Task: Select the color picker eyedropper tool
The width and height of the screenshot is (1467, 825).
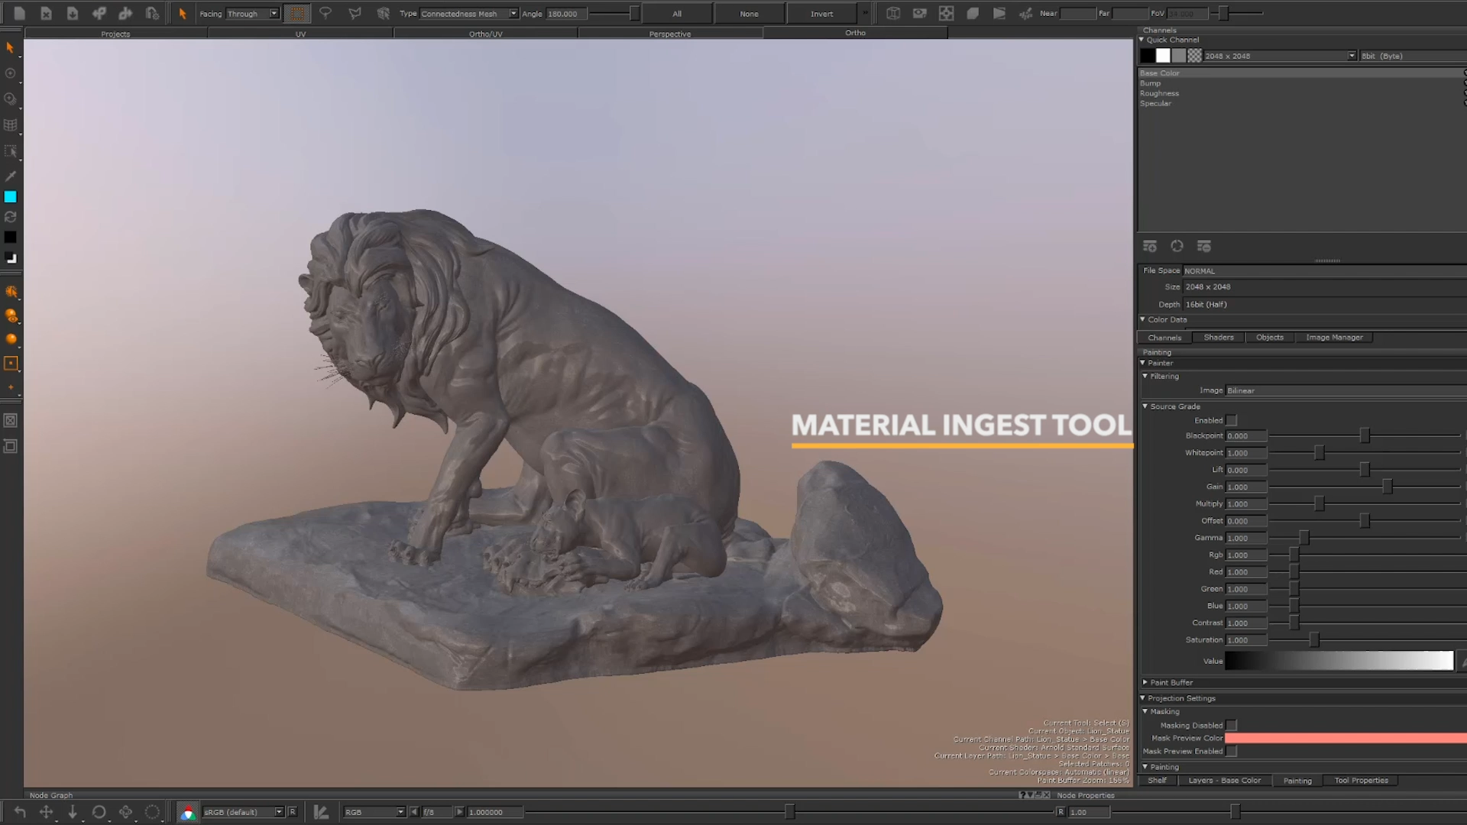Action: (11, 176)
